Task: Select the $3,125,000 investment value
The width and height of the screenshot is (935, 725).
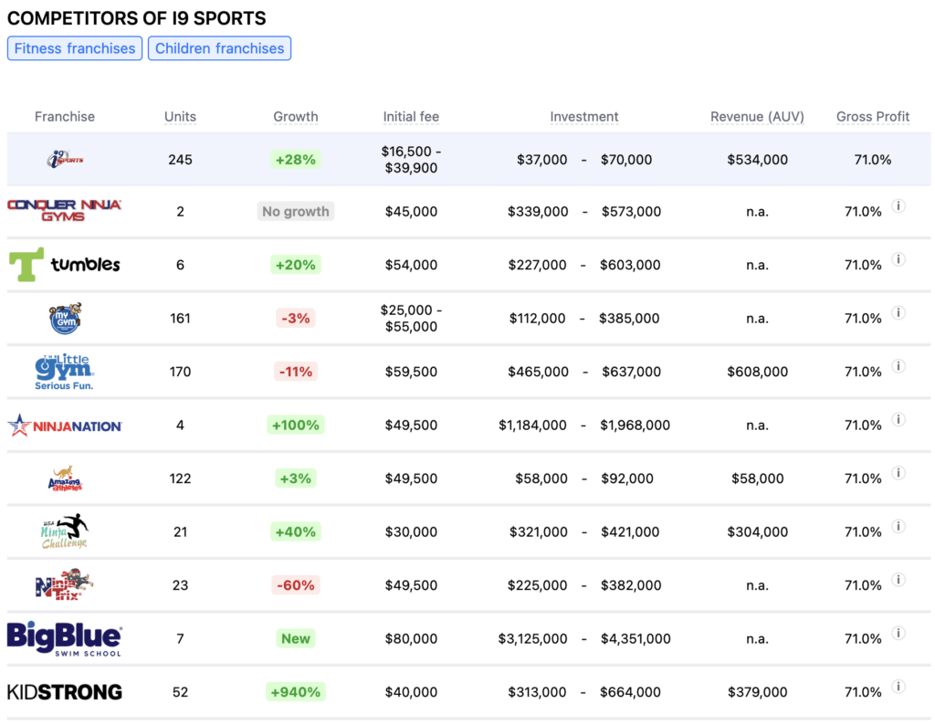Action: tap(532, 638)
